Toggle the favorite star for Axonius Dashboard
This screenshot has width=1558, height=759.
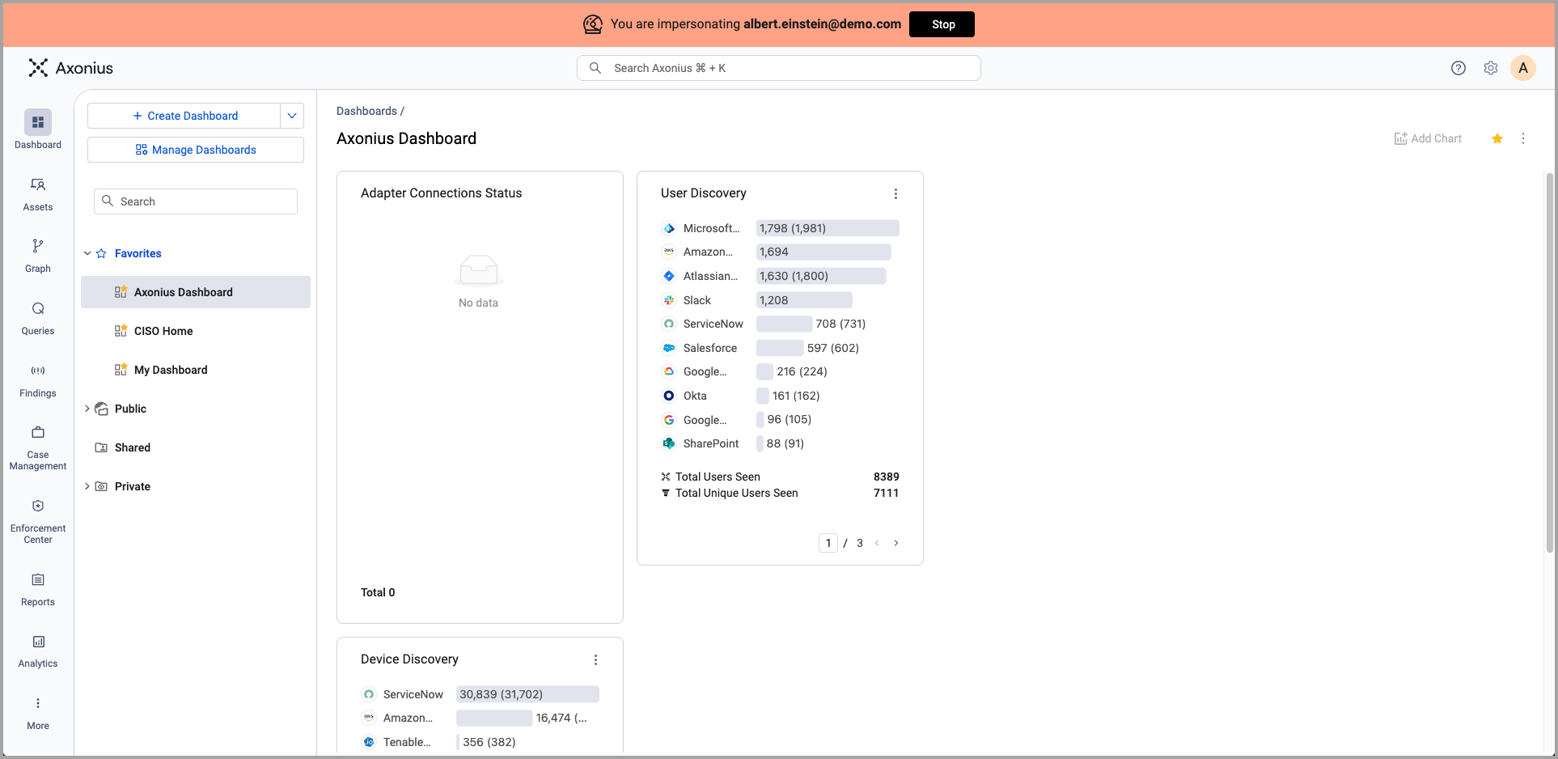(x=1497, y=138)
